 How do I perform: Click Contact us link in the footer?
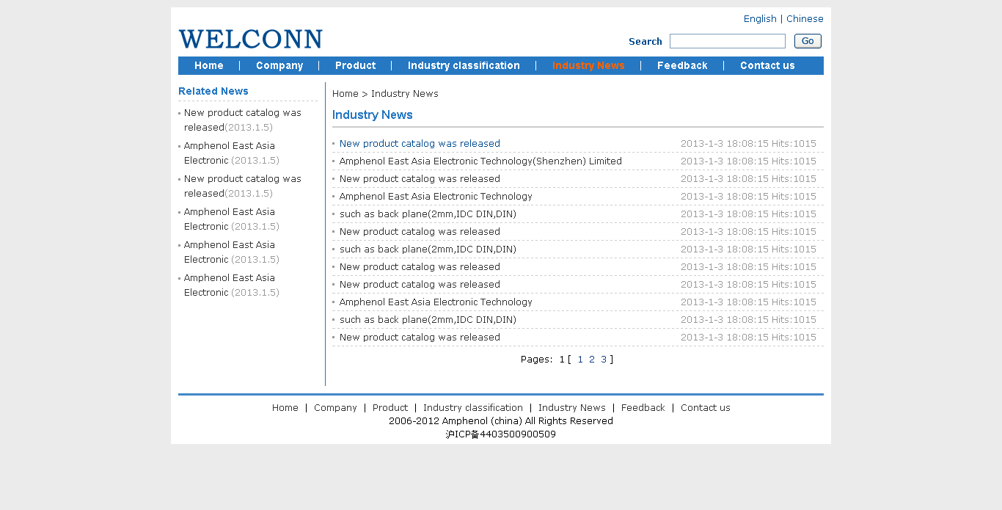pos(705,408)
